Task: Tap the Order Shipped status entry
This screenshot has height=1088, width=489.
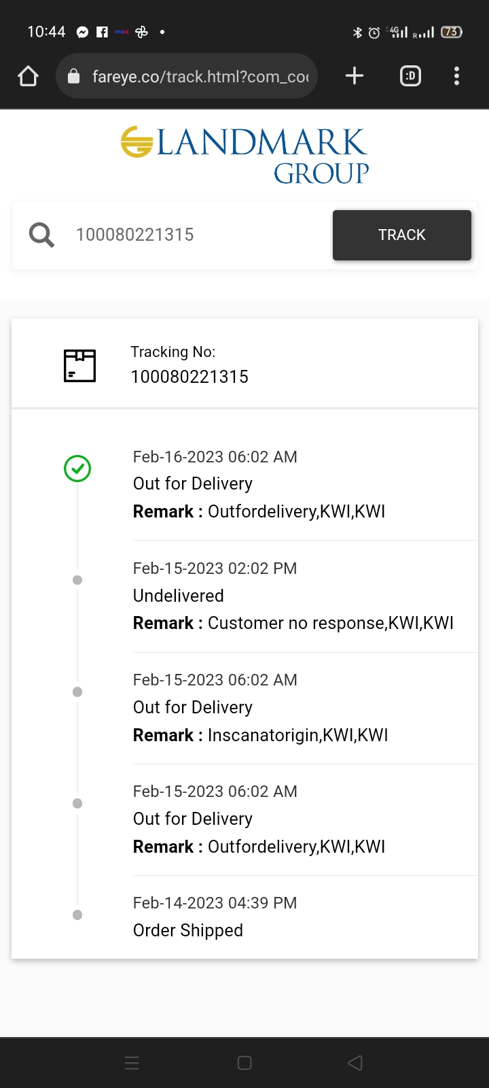Action: [x=188, y=930]
